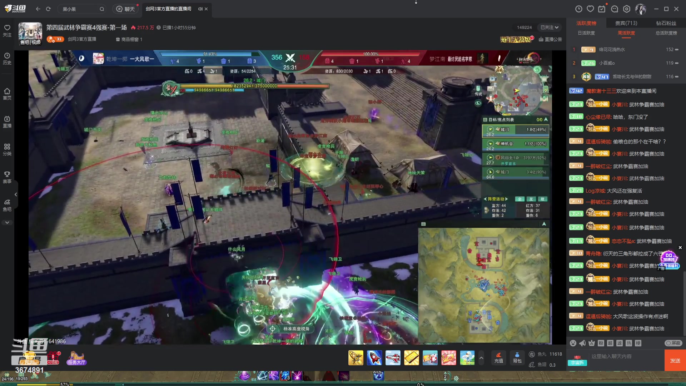Screen dimensions: 686x386
Task: Click user 小百威o in ranking
Action: [x=607, y=63]
